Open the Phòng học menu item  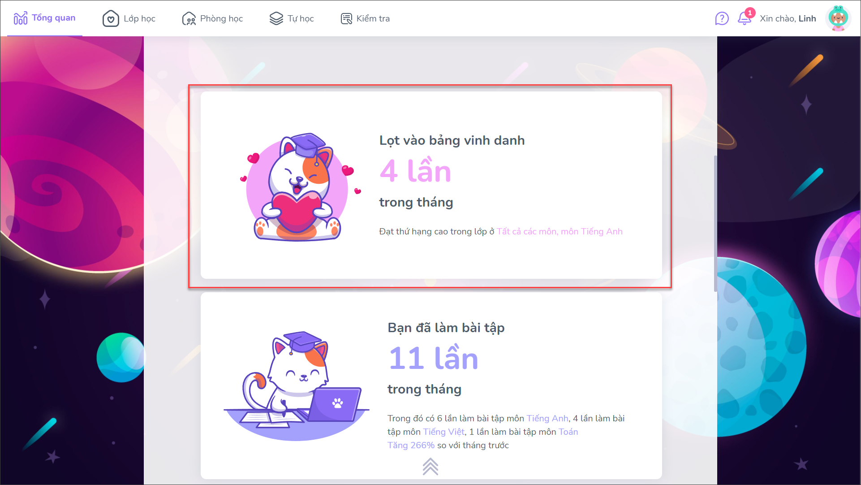[213, 18]
